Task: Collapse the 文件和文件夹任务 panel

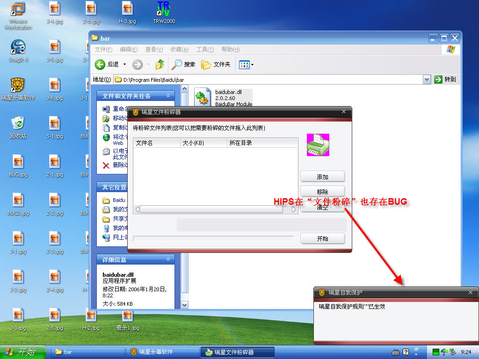Action: pos(168,96)
